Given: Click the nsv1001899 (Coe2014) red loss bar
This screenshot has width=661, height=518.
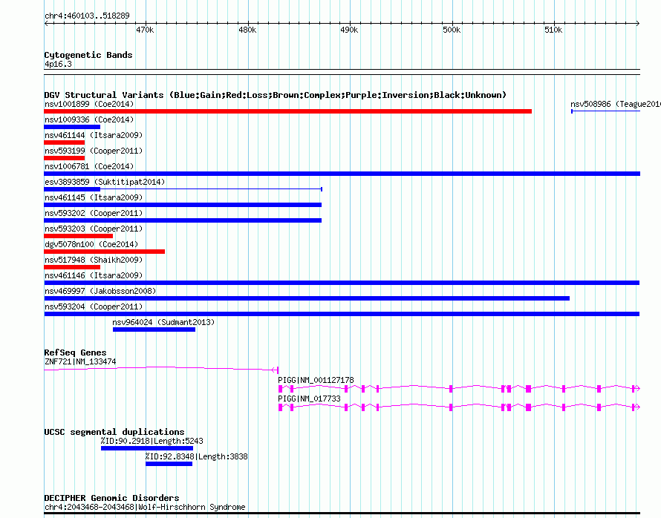Looking at the screenshot, I should (x=287, y=111).
